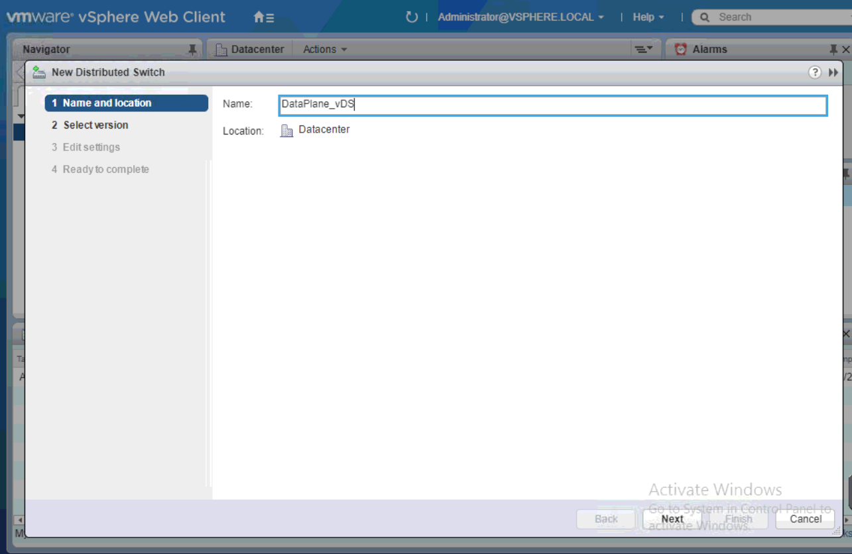Pin the Navigator panel
This screenshot has width=852, height=554.
pos(192,49)
